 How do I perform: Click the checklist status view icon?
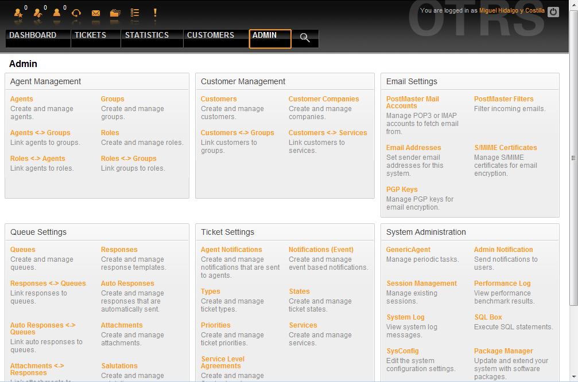click(135, 13)
